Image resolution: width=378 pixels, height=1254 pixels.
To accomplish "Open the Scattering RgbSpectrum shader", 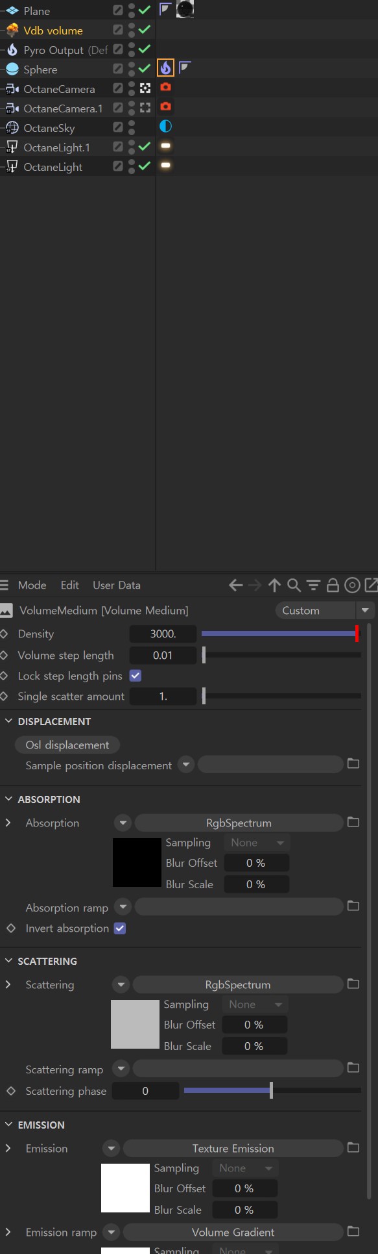I will [238, 984].
